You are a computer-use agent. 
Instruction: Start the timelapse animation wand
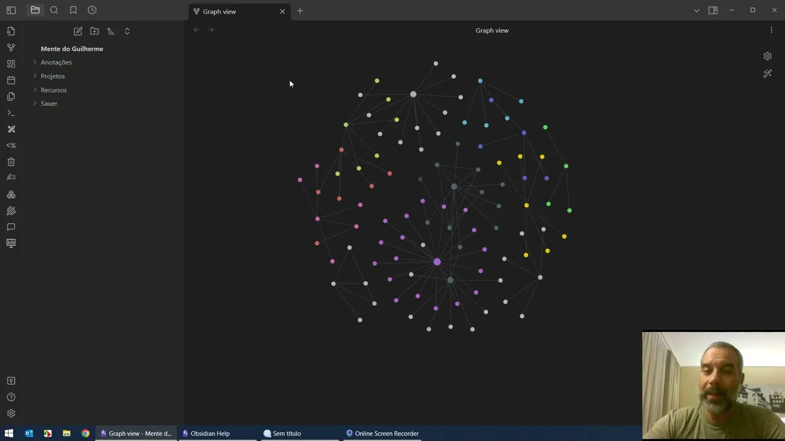pos(767,73)
